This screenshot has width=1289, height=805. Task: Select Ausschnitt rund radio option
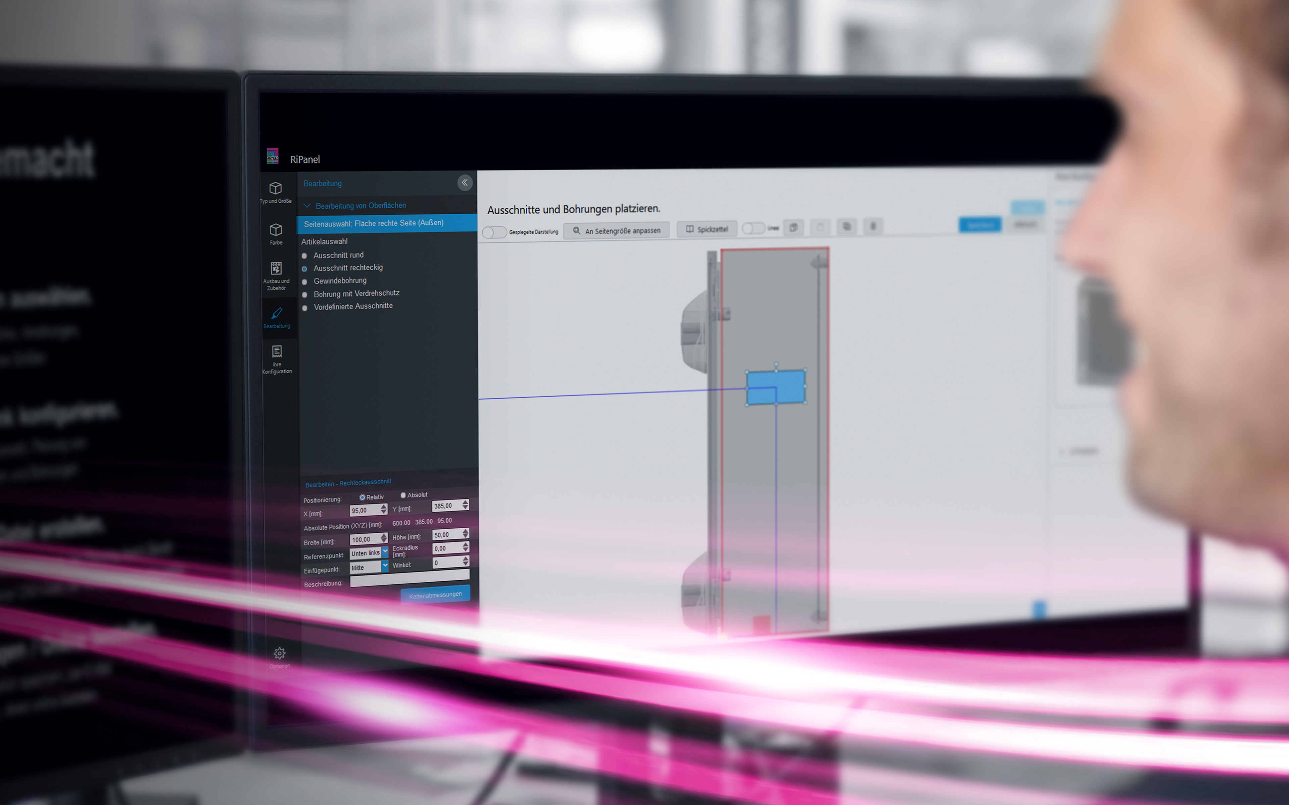305,256
